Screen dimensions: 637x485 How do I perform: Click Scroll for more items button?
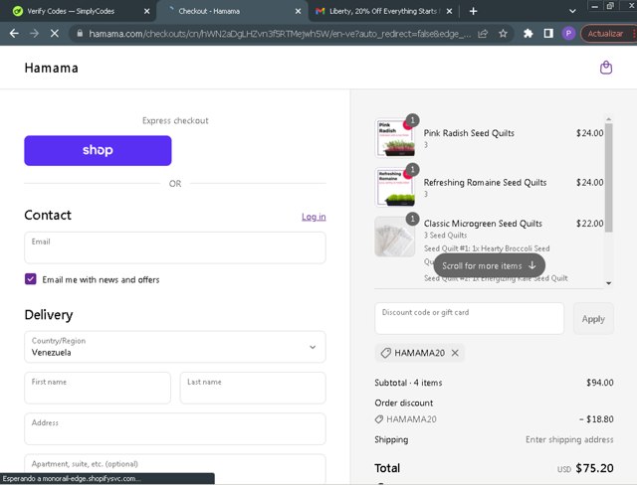[489, 265]
